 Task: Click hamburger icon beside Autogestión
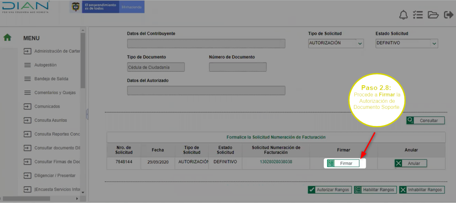[x=27, y=65]
